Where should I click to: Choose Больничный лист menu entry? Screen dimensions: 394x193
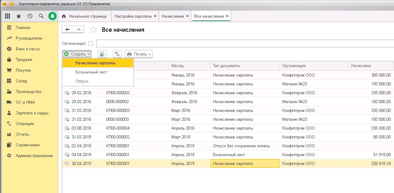tap(91, 72)
